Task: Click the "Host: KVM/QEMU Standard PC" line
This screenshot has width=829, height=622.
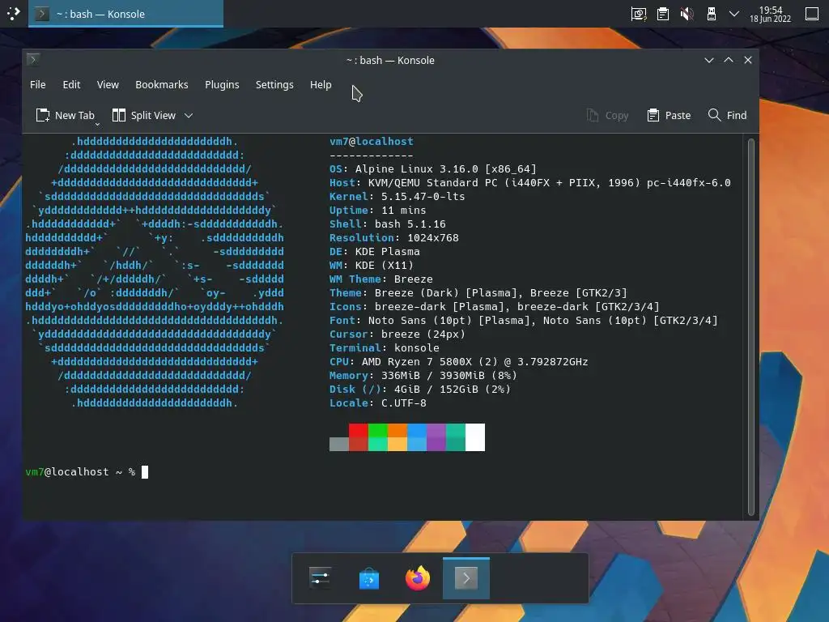Action: click(x=529, y=182)
